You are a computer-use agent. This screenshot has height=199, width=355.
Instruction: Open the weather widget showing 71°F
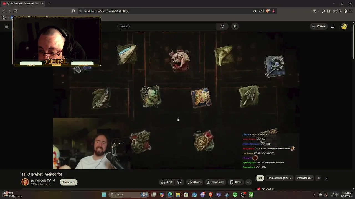[13, 195]
